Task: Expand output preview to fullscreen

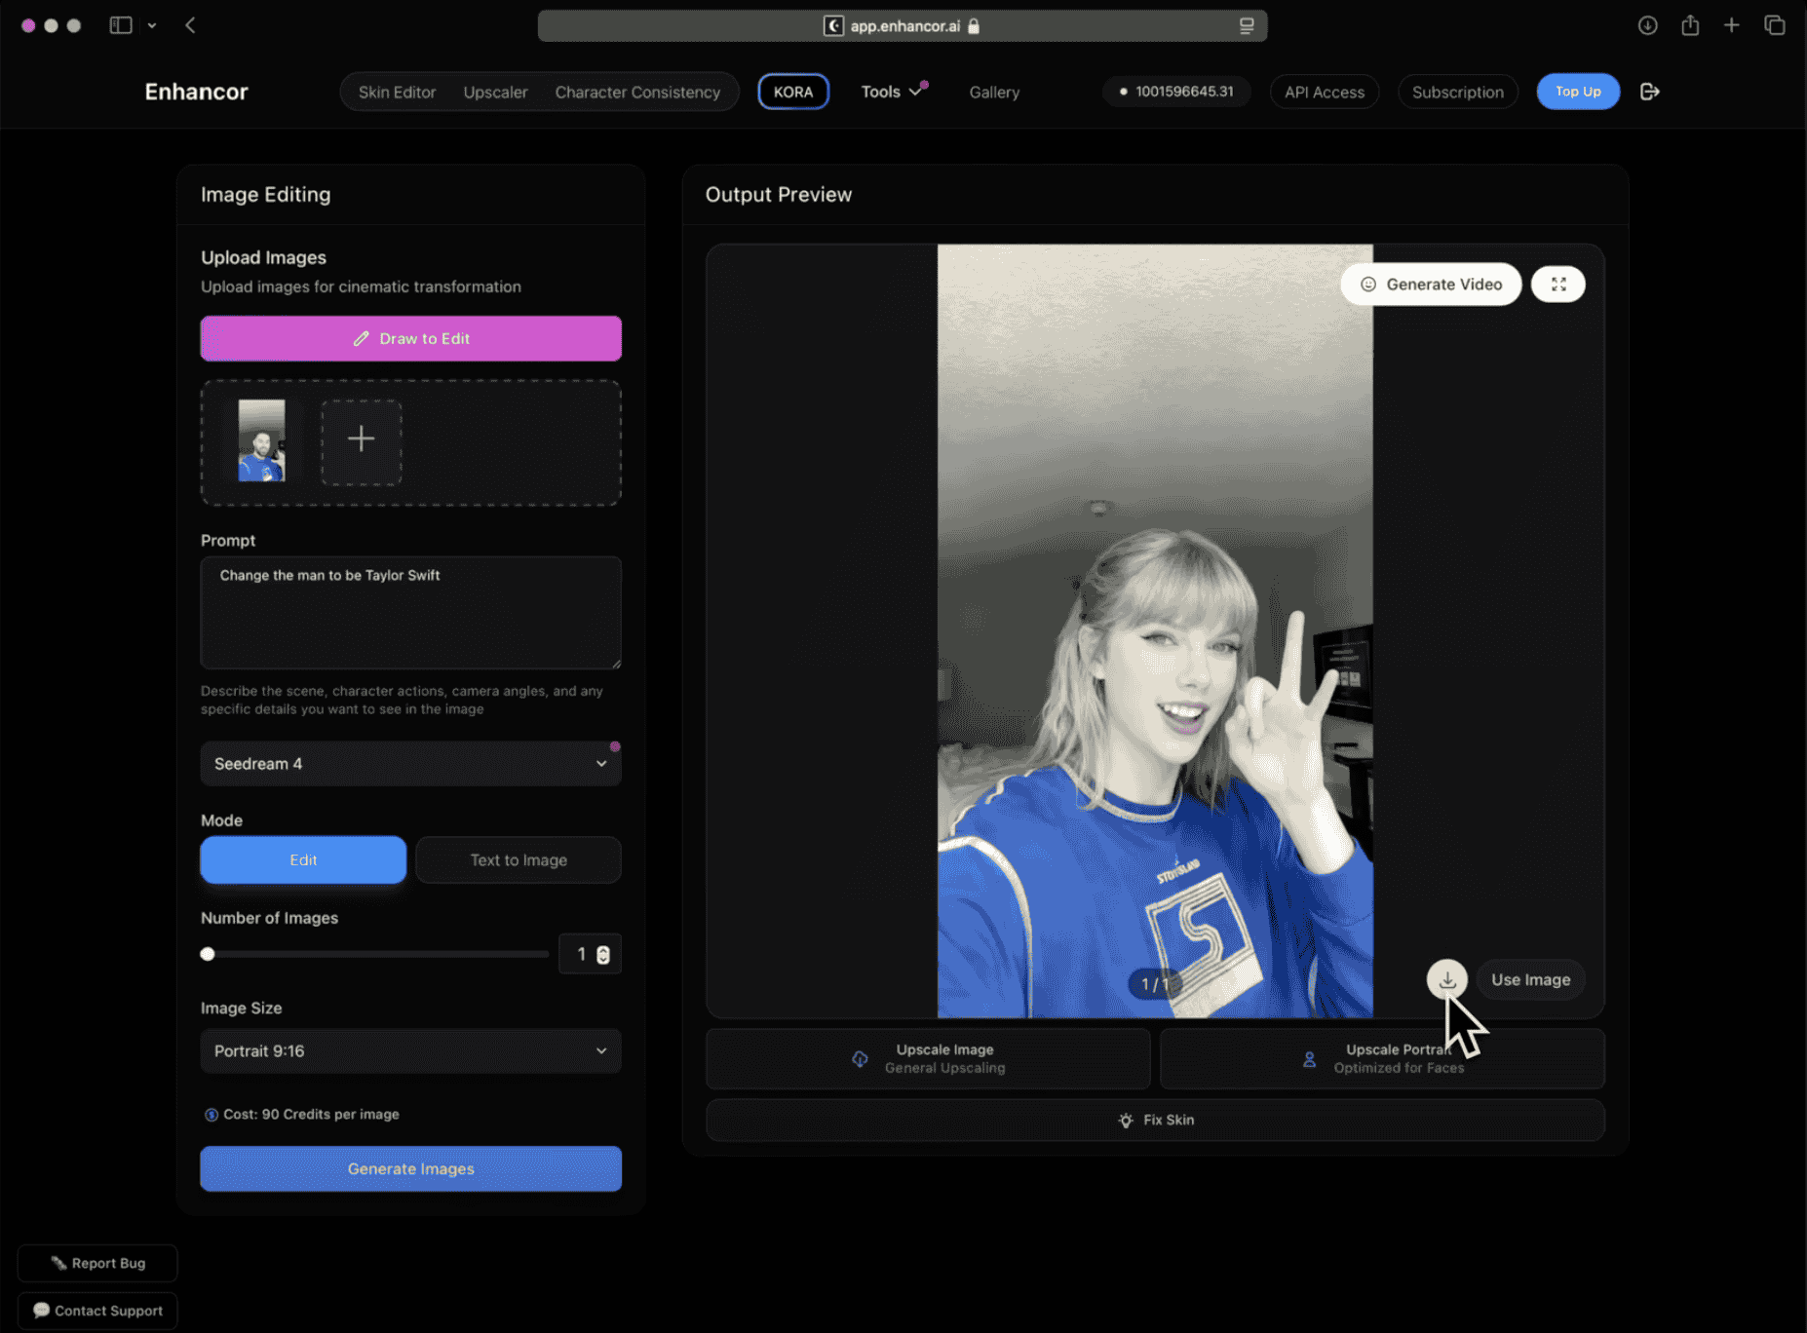Action: pos(1557,285)
